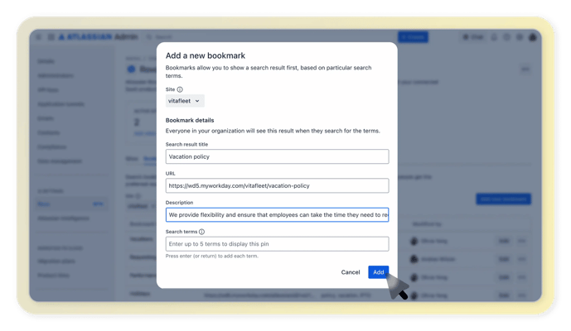Image resolution: width=571 pixels, height=331 pixels.
Task: Click the info icon next to Search terms
Action: [201, 232]
